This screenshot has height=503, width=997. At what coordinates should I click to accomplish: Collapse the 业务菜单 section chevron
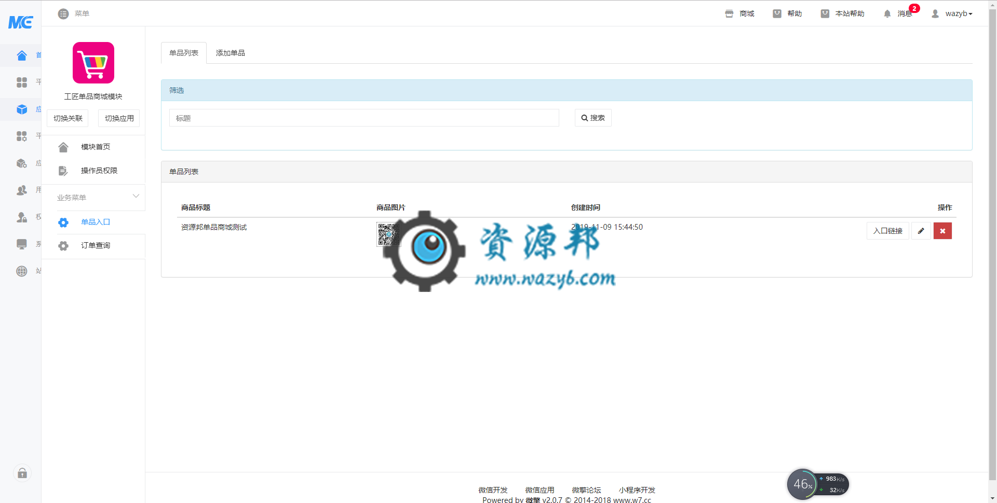(x=136, y=196)
